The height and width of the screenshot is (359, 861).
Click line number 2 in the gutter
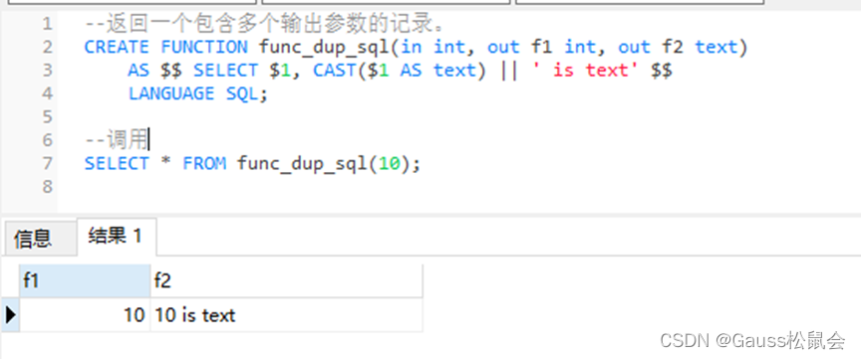(x=47, y=47)
